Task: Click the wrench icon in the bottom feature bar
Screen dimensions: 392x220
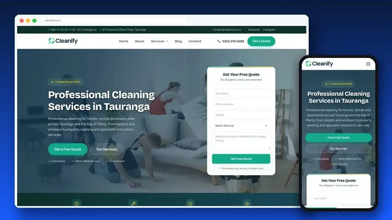Action: coord(133,204)
